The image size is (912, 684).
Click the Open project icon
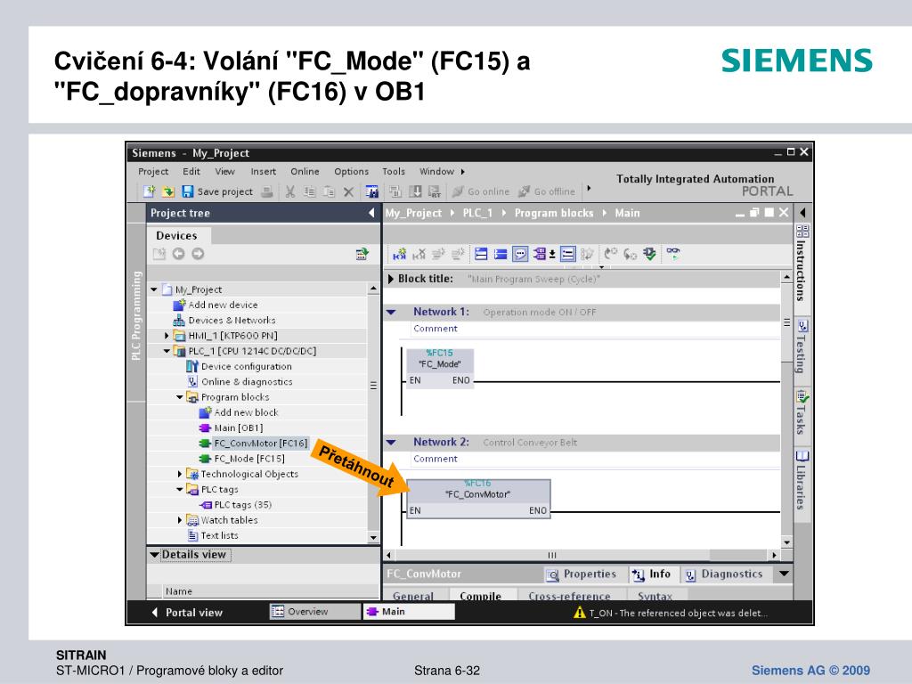click(168, 191)
